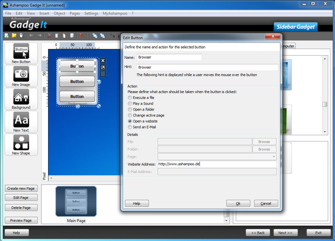335x241 pixels.
Task: Click the X icon beside the canvas gadget
Action: coord(103,60)
